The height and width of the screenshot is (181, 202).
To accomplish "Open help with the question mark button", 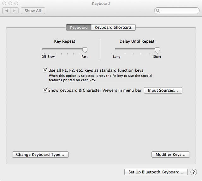I will click(x=193, y=172).
